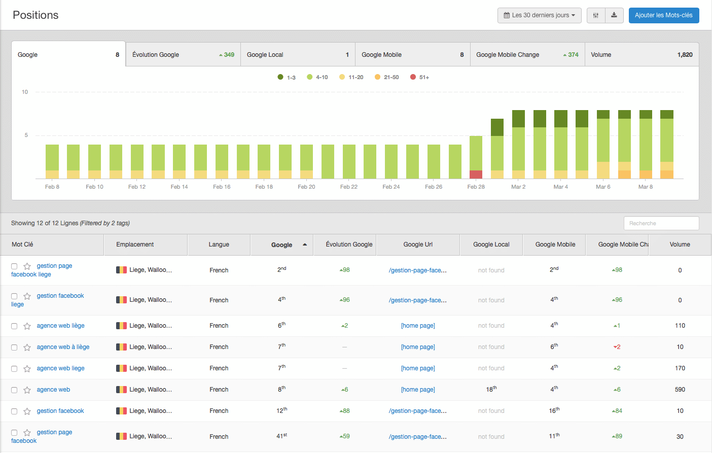Open the Google Local tab
This screenshot has width=712, height=453.
click(x=298, y=55)
